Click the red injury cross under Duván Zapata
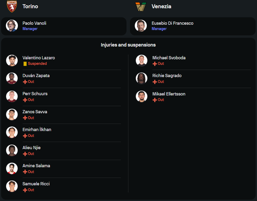The height and width of the screenshot is (201, 257). pyautogui.click(x=25, y=82)
